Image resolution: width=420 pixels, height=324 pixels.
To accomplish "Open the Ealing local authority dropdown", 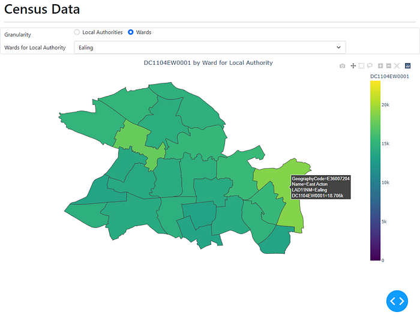I will coord(210,47).
